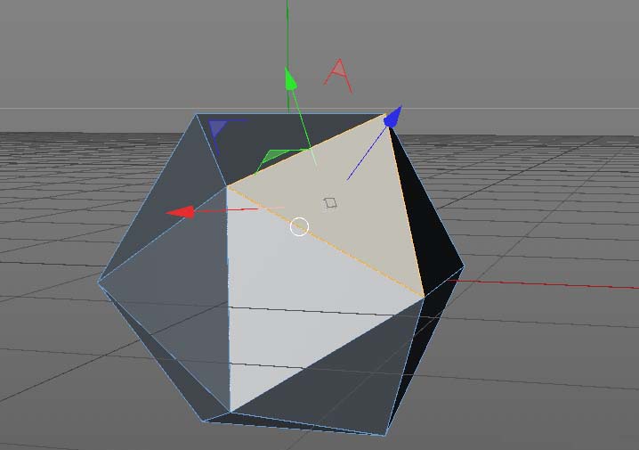639x450 pixels.
Task: Grab the blue Z-axis arrow handle
Action: [x=392, y=118]
